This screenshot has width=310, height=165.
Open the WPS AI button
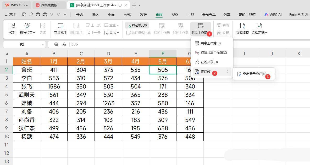(273, 15)
